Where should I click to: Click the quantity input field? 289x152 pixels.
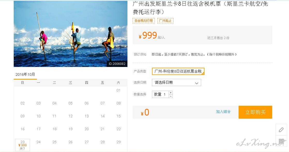(160, 94)
